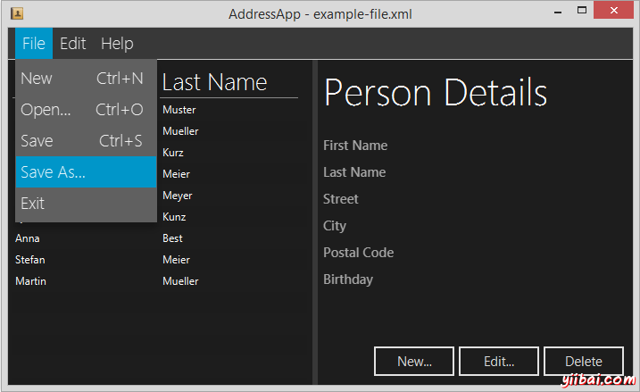Click the last name Kurz cell
Viewport: 640px width, 392px height.
[173, 153]
